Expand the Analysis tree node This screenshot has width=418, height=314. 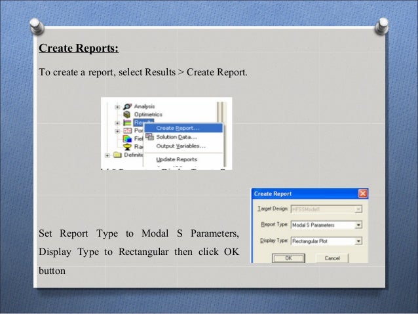point(117,107)
